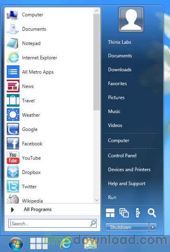Click the scroll down arrow in programs list
Screen dimensions: 170x252
click(97, 200)
